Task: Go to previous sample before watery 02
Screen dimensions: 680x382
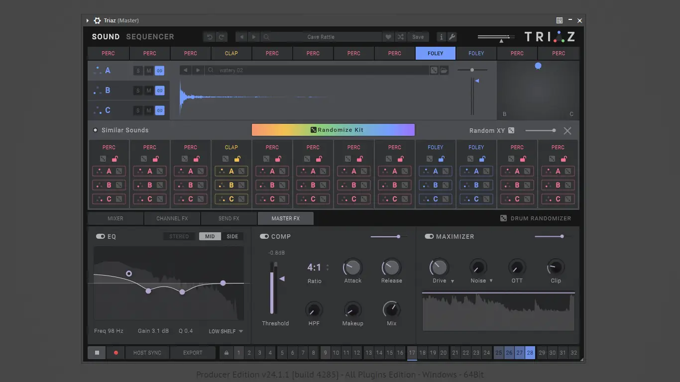Action: coord(186,70)
